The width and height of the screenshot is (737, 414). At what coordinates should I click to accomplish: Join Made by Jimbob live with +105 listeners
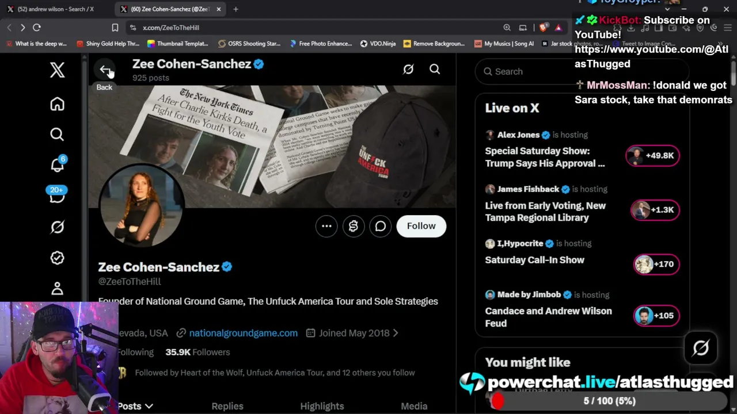[x=656, y=316]
